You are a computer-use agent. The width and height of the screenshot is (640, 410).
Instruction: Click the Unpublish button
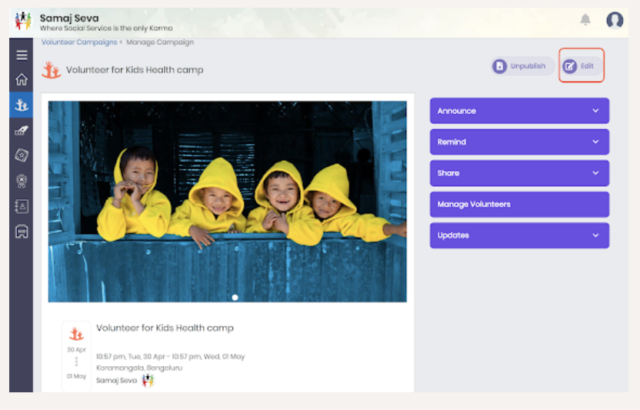click(522, 66)
